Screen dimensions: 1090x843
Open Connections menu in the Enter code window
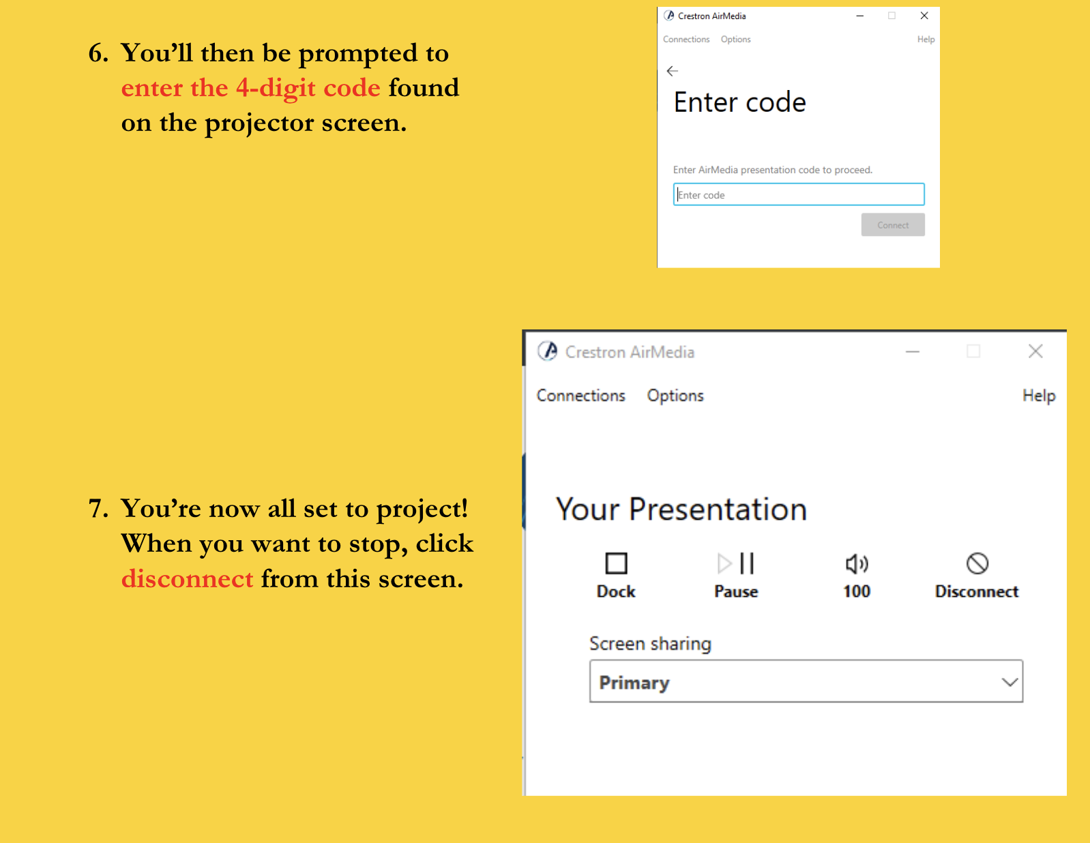[686, 40]
